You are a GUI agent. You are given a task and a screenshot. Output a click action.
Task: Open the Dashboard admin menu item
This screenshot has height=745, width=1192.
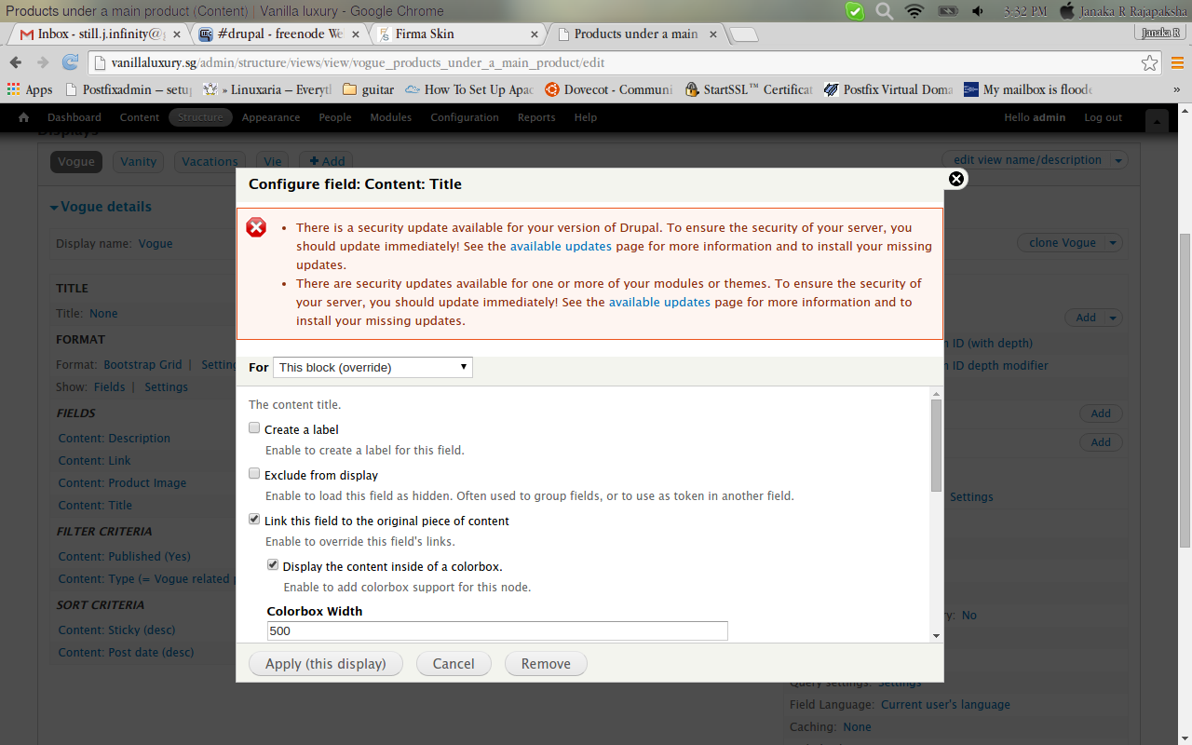point(74,117)
